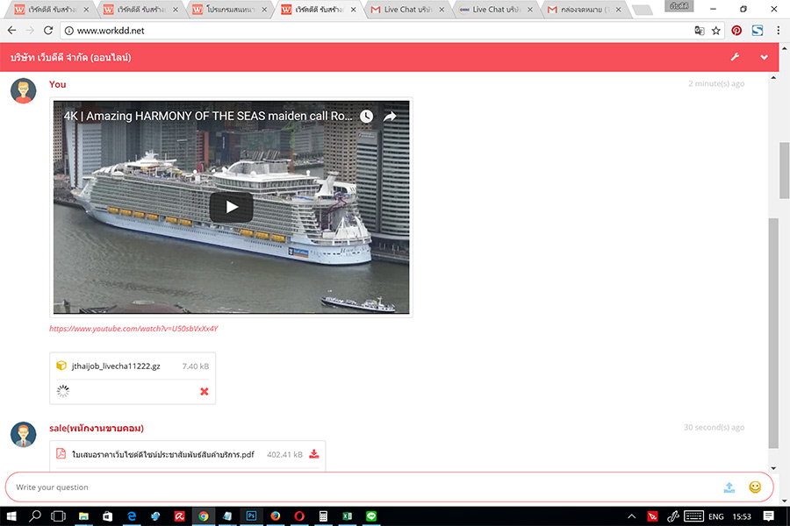790x526 pixels.
Task: Switch to the Gmail "Live Chat" tab
Action: point(407,10)
